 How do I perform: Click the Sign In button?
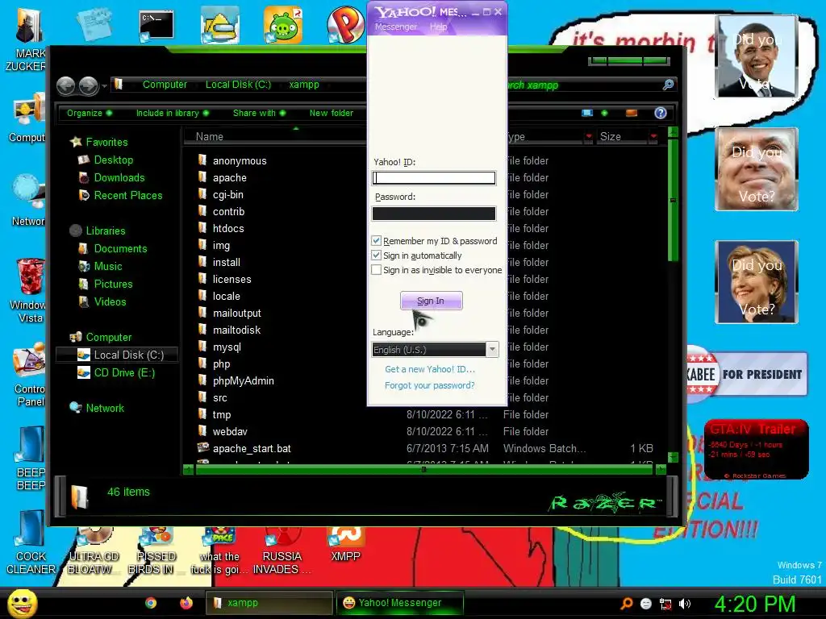point(431,301)
